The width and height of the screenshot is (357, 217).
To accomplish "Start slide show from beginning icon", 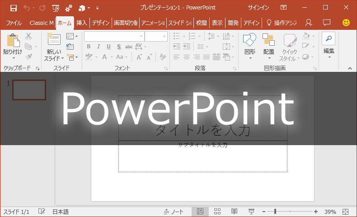I will tap(56, 8).
